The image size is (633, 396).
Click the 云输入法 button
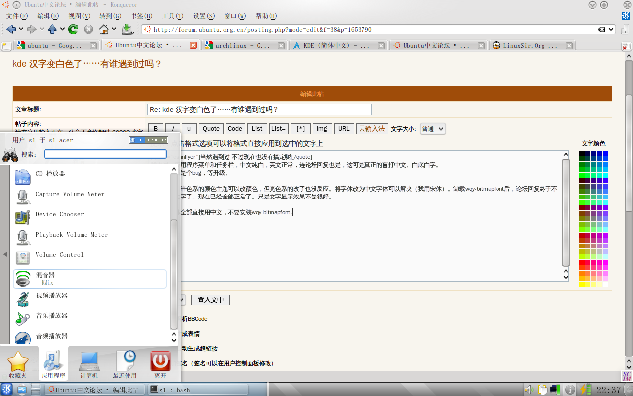(x=372, y=129)
